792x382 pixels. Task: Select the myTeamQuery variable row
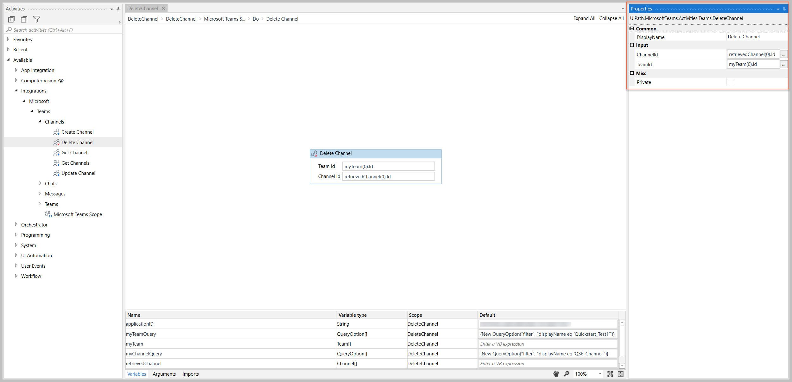[x=372, y=334]
